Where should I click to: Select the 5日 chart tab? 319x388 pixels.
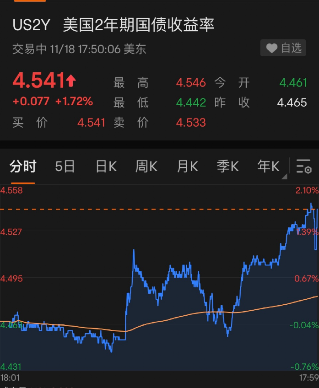(65, 167)
